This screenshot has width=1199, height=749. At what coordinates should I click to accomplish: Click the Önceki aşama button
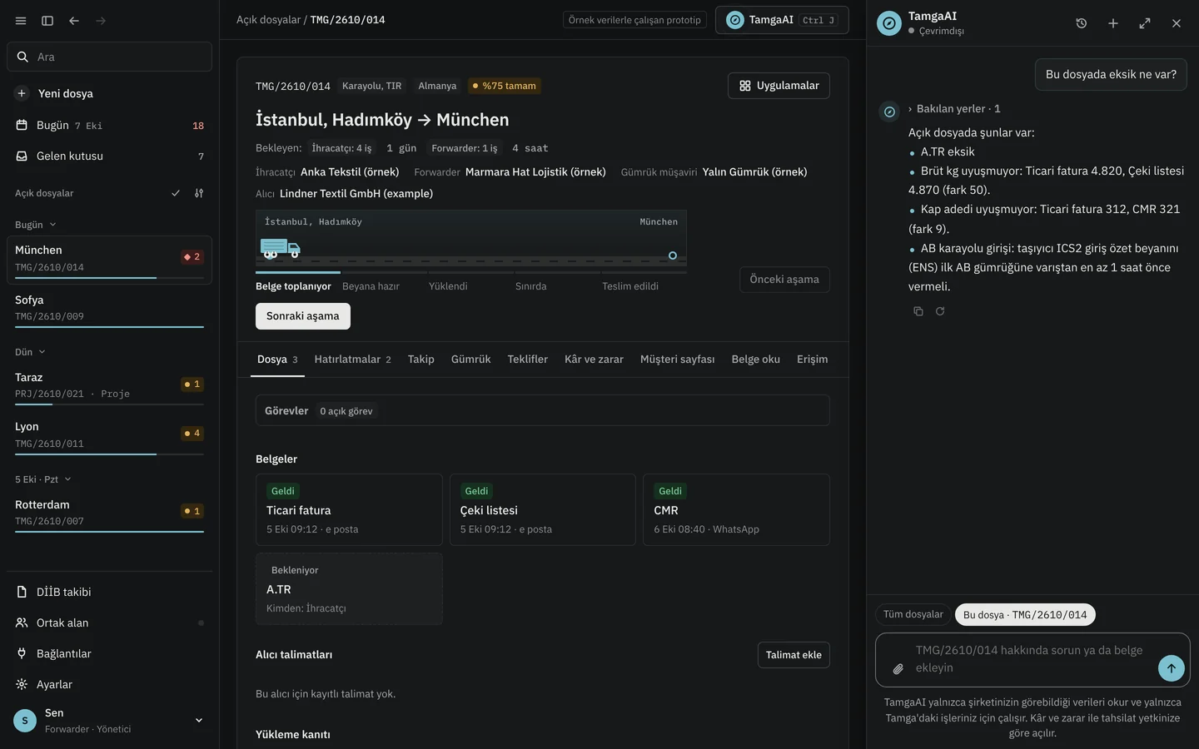click(x=784, y=280)
